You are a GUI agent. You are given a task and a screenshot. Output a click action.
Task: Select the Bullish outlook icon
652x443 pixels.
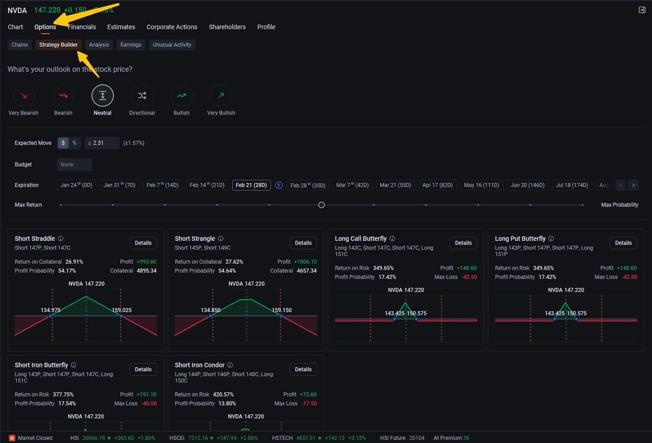[x=181, y=95]
